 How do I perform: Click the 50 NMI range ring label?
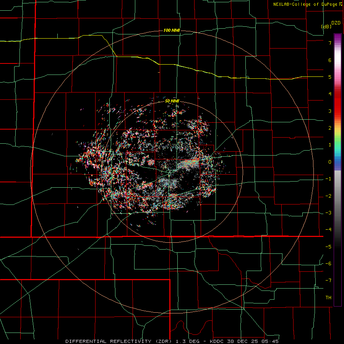172,101
